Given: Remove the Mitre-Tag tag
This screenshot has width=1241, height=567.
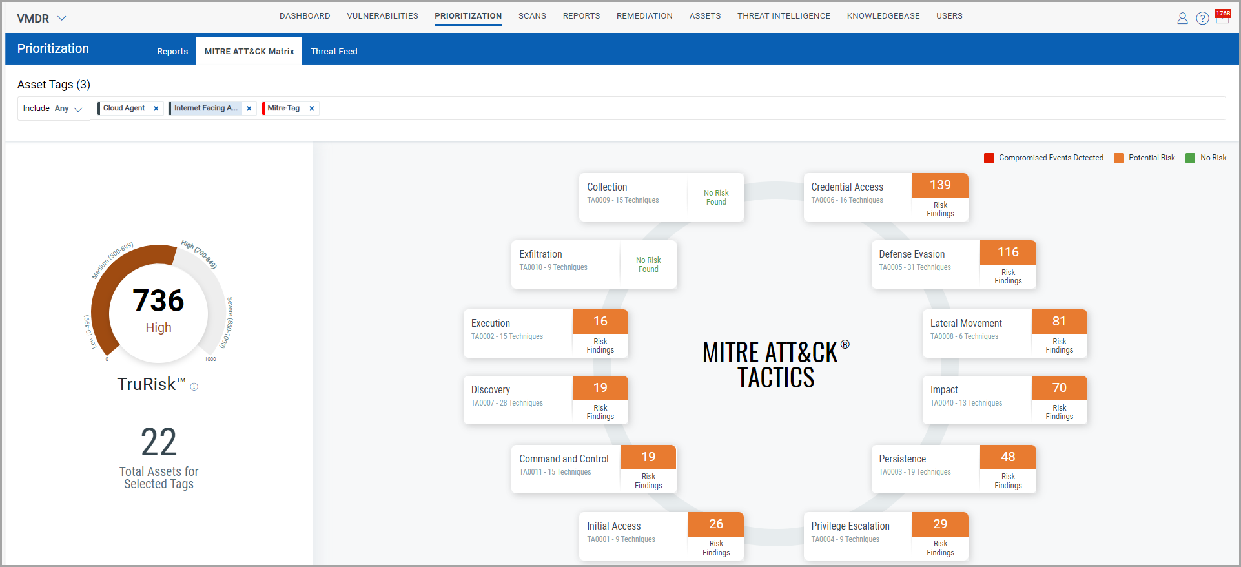Looking at the screenshot, I should click(312, 108).
